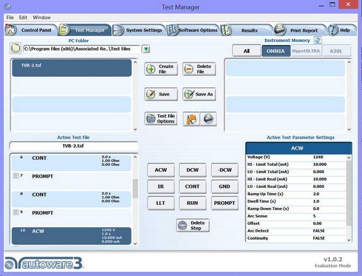Select the 620L instrument filter
The width and height of the screenshot is (362, 276).
[x=336, y=51]
